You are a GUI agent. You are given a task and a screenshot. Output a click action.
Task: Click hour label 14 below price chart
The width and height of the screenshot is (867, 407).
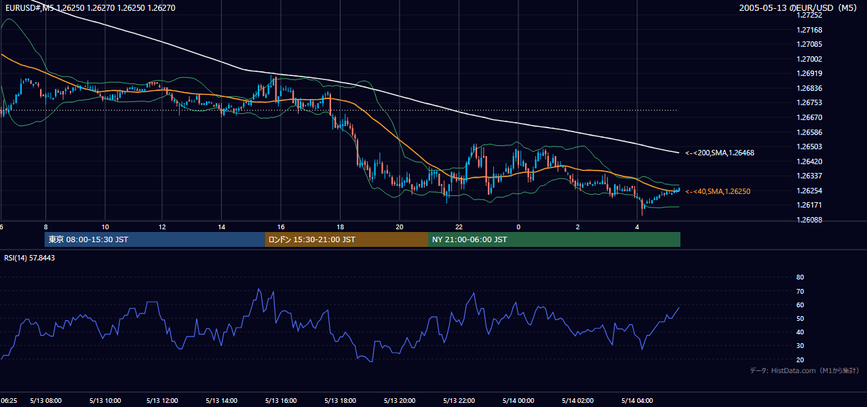222,227
